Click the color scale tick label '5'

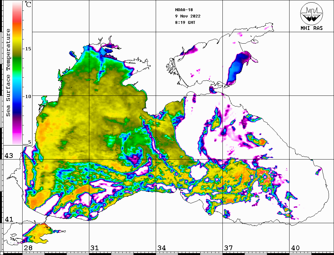tap(30, 142)
